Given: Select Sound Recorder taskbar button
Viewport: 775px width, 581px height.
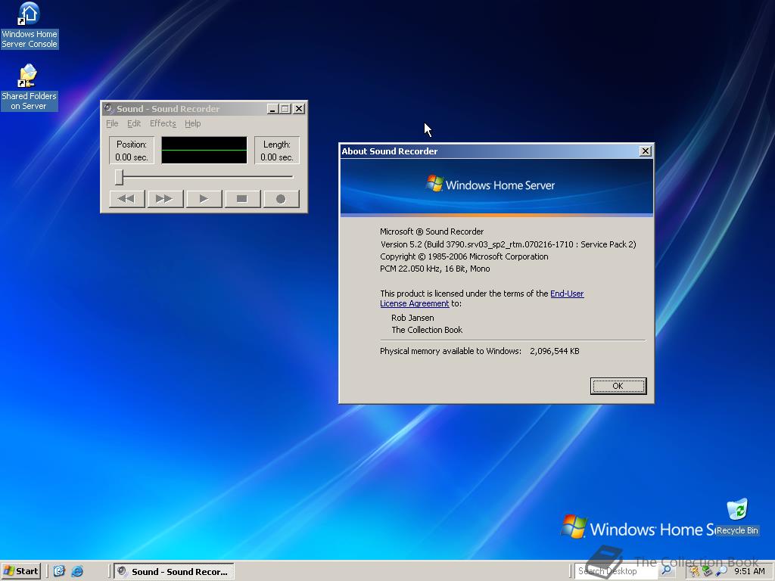Looking at the screenshot, I should point(174,572).
